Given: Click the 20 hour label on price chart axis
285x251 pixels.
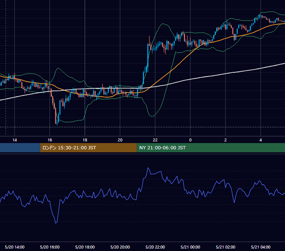Looking at the screenshot, I should [x=120, y=140].
